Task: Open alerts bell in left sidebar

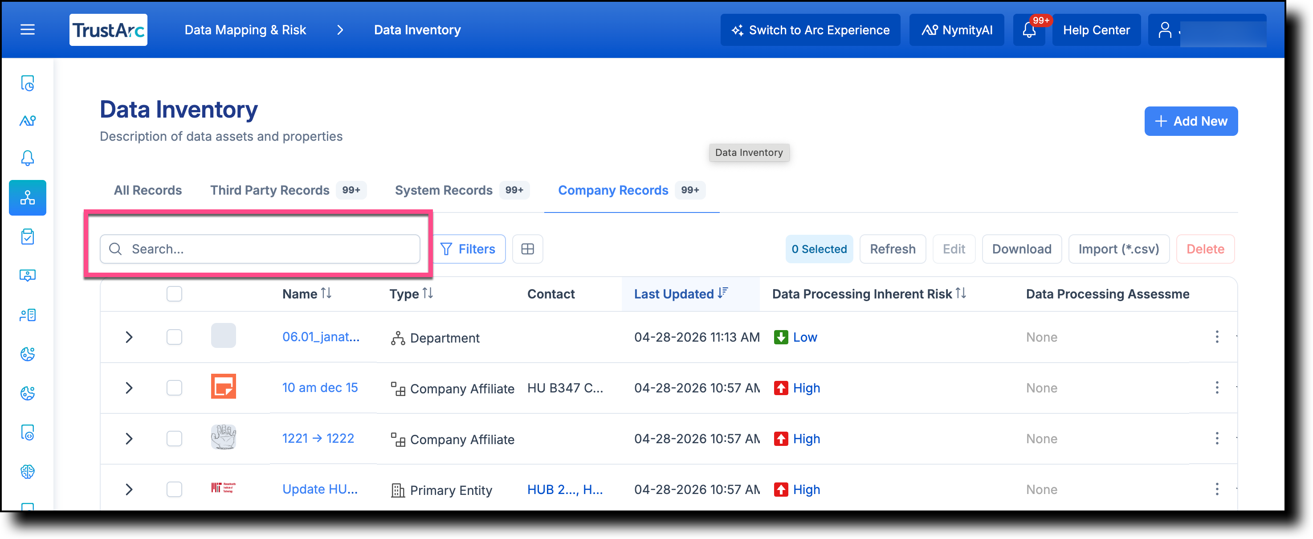Action: pos(28,159)
